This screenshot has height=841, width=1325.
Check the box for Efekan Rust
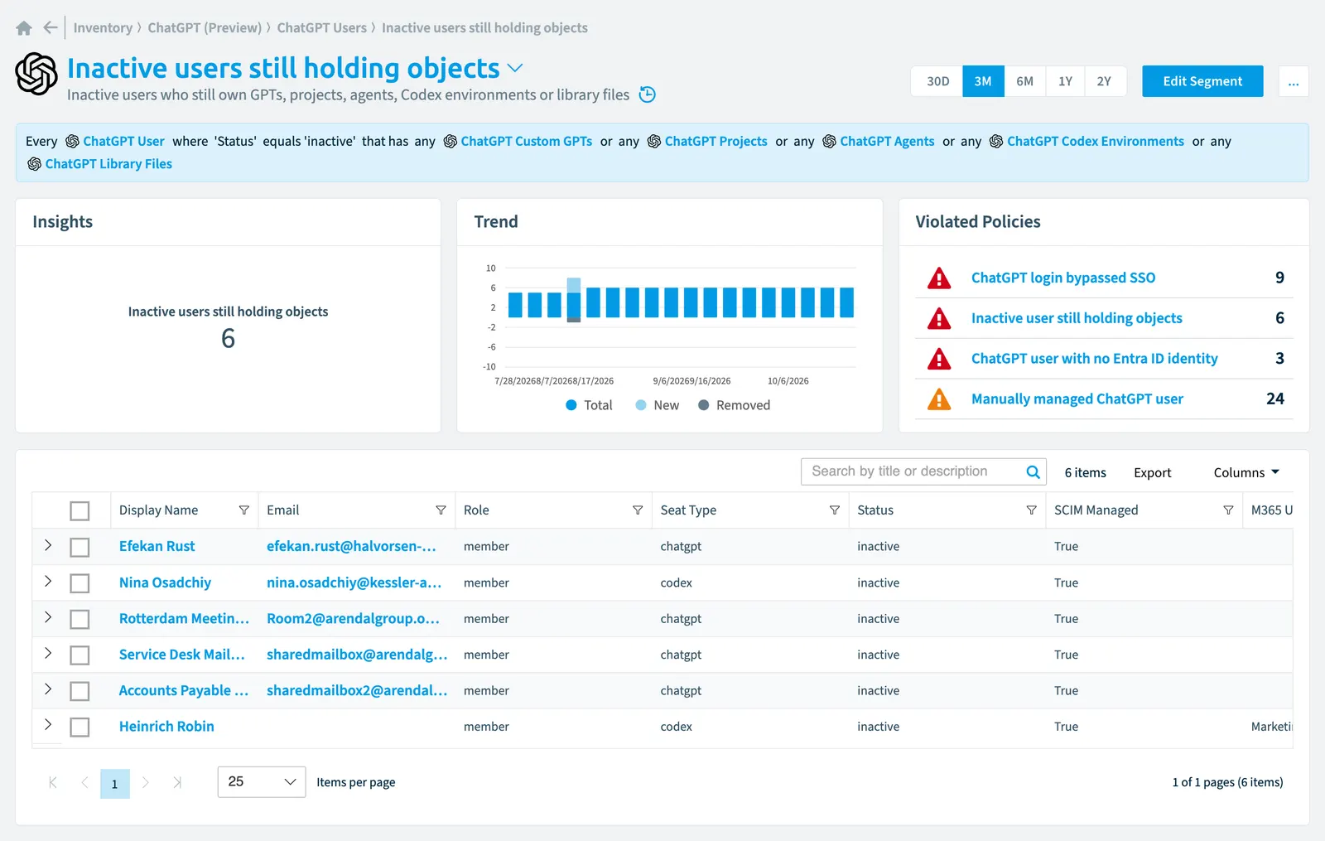tap(79, 548)
